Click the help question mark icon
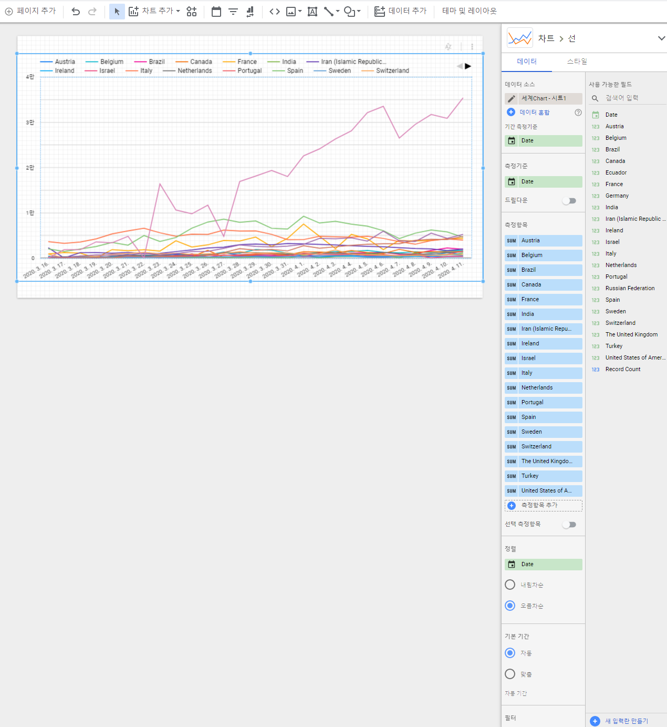Screen dimensions: 667x727 pyautogui.click(x=578, y=112)
